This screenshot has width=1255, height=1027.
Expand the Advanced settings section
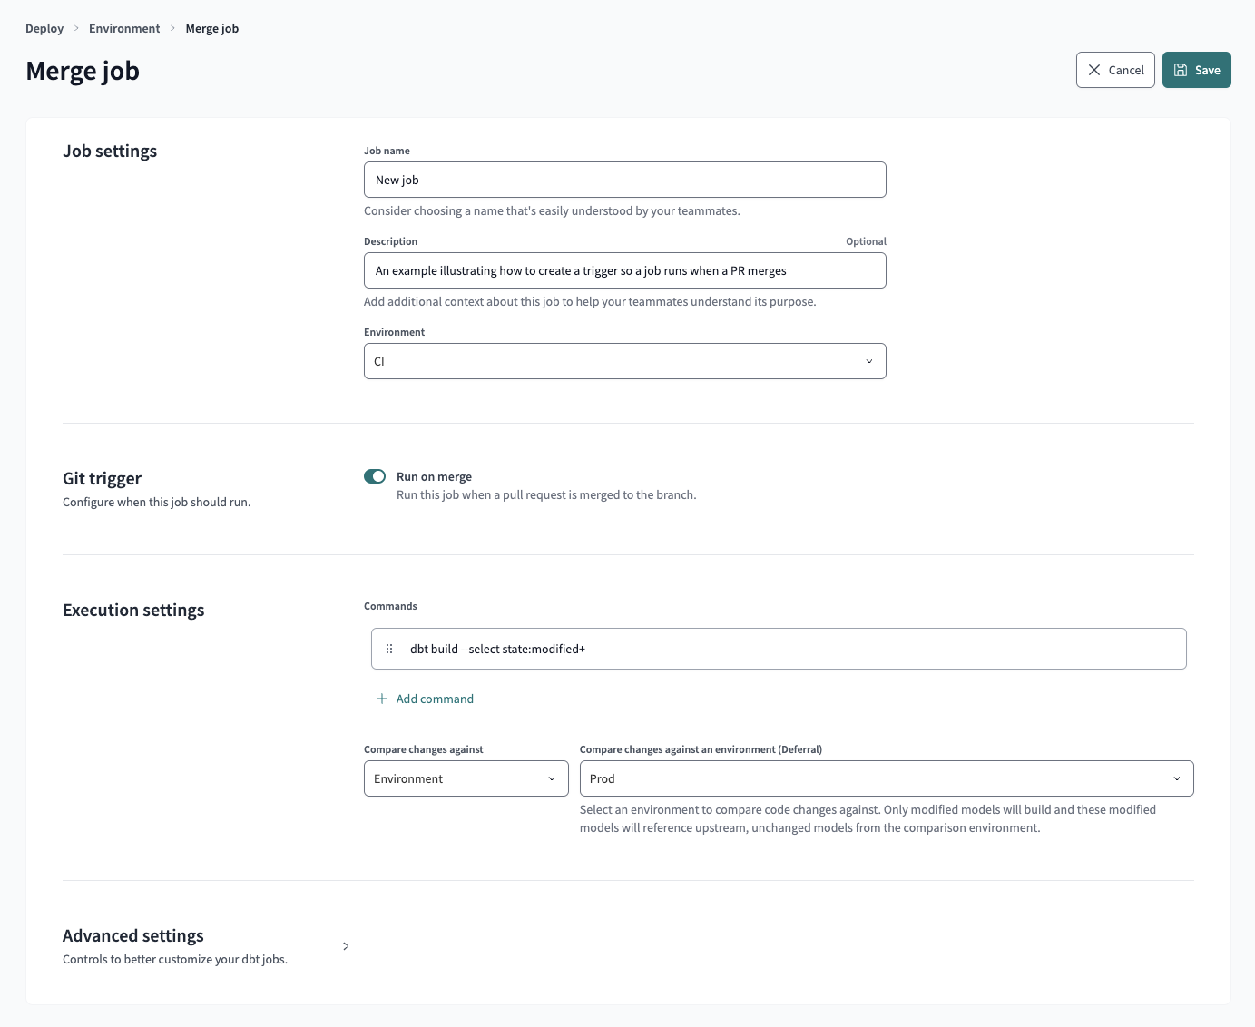pyautogui.click(x=346, y=945)
